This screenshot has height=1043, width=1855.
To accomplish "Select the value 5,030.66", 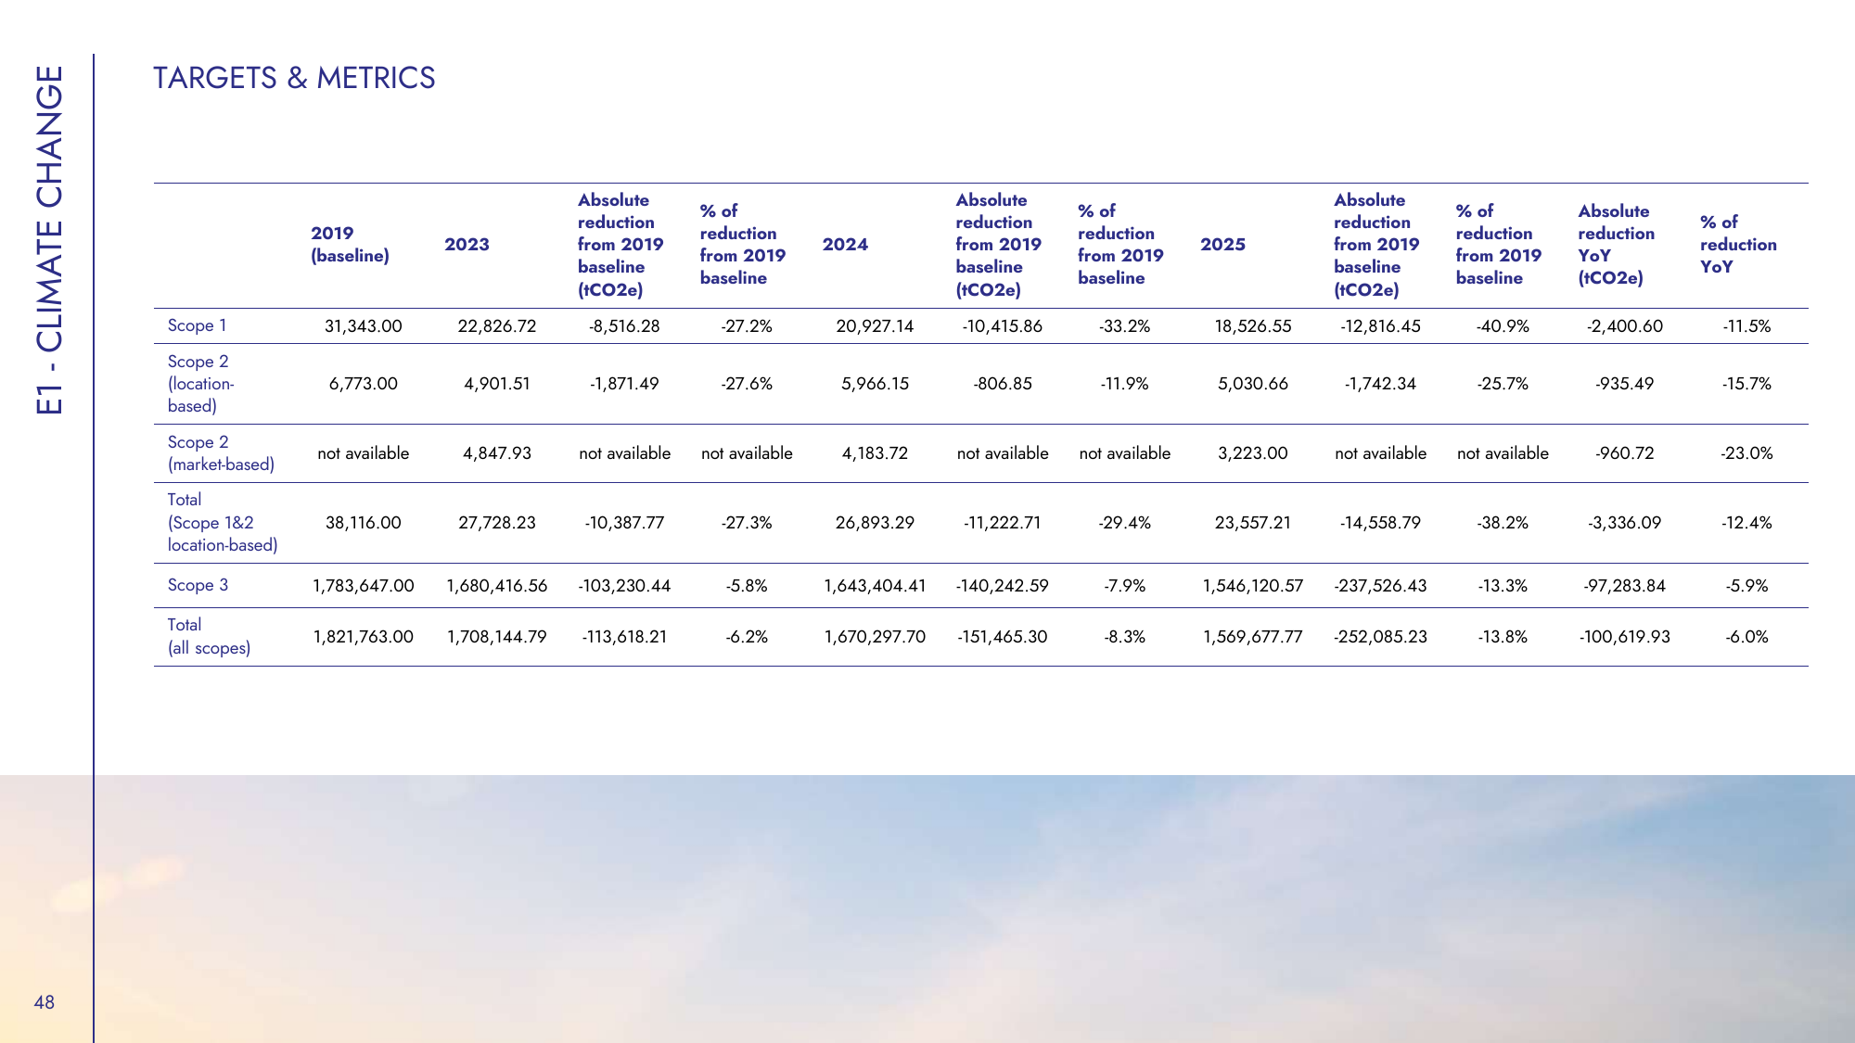I will point(1253,384).
